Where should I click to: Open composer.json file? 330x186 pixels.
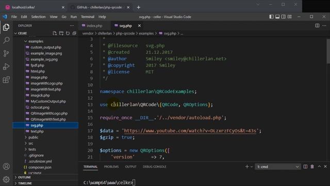click(40, 167)
